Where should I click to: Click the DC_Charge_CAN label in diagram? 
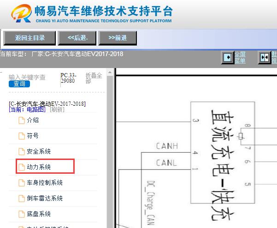coord(151,203)
